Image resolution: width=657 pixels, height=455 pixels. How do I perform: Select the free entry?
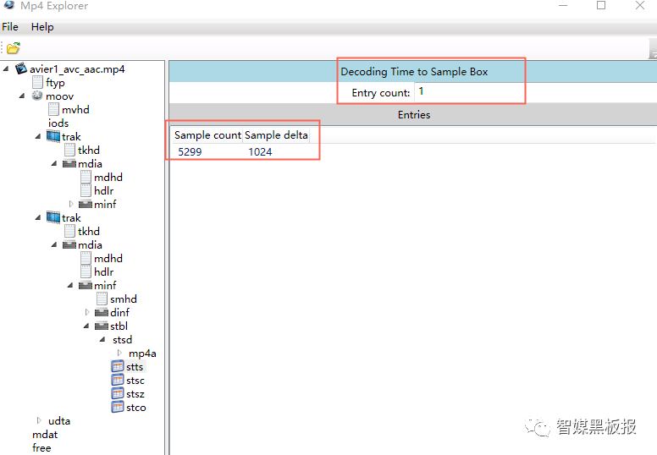(x=41, y=448)
